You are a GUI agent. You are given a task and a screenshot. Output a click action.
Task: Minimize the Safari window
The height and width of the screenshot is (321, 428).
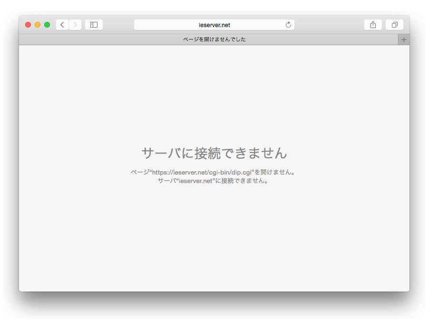[38, 25]
